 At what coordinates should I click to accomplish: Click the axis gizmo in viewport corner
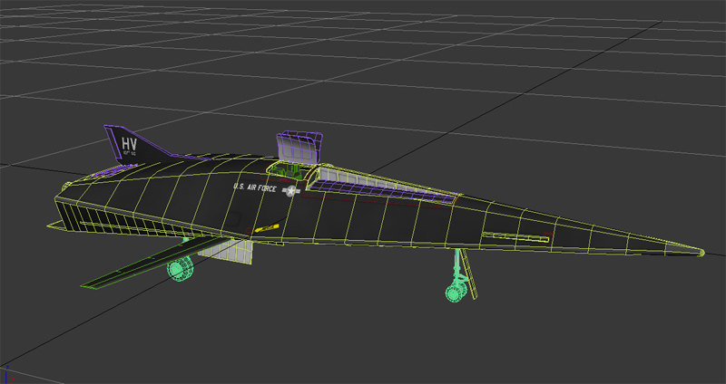coord(8,375)
